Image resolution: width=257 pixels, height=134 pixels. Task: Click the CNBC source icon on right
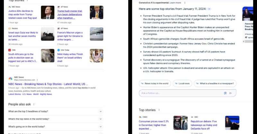tap(140, 117)
